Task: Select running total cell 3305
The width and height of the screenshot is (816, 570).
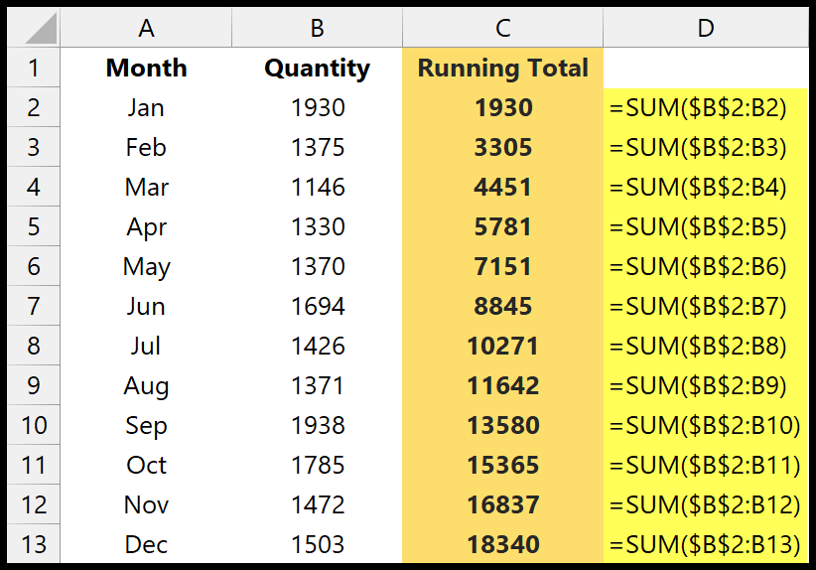Action: pos(502,147)
